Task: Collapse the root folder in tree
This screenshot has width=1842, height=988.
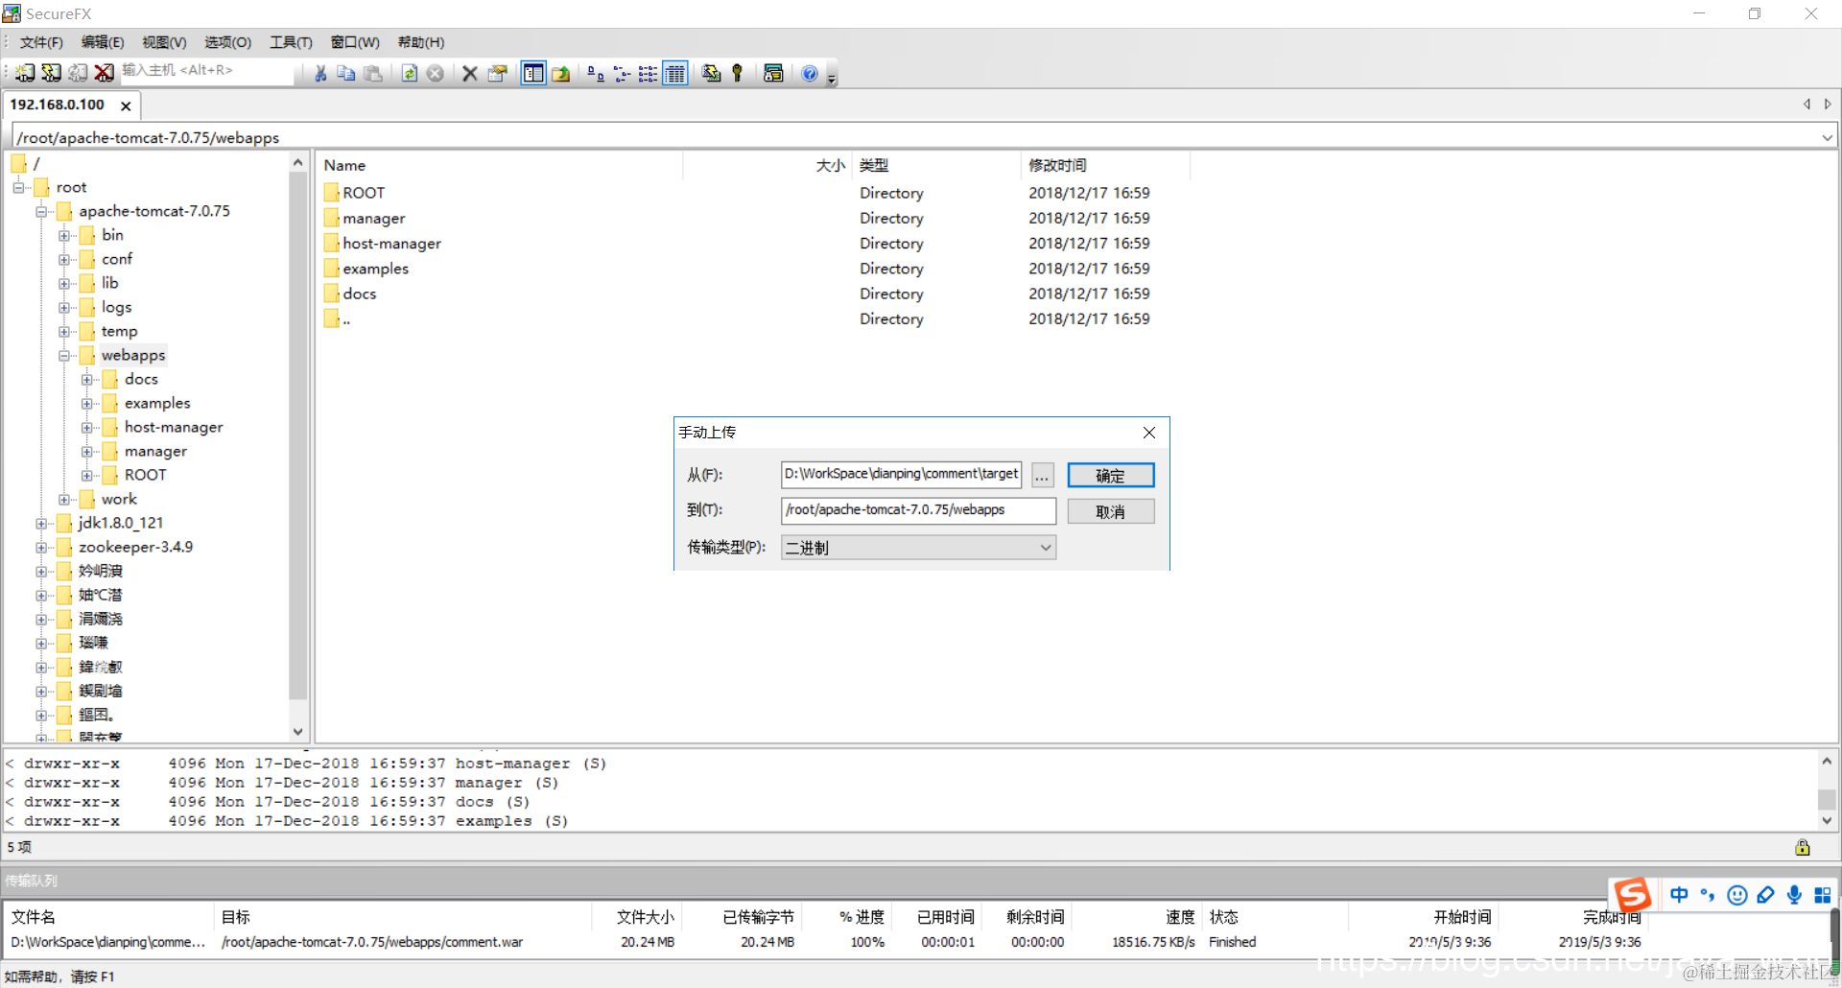Action: 19,187
